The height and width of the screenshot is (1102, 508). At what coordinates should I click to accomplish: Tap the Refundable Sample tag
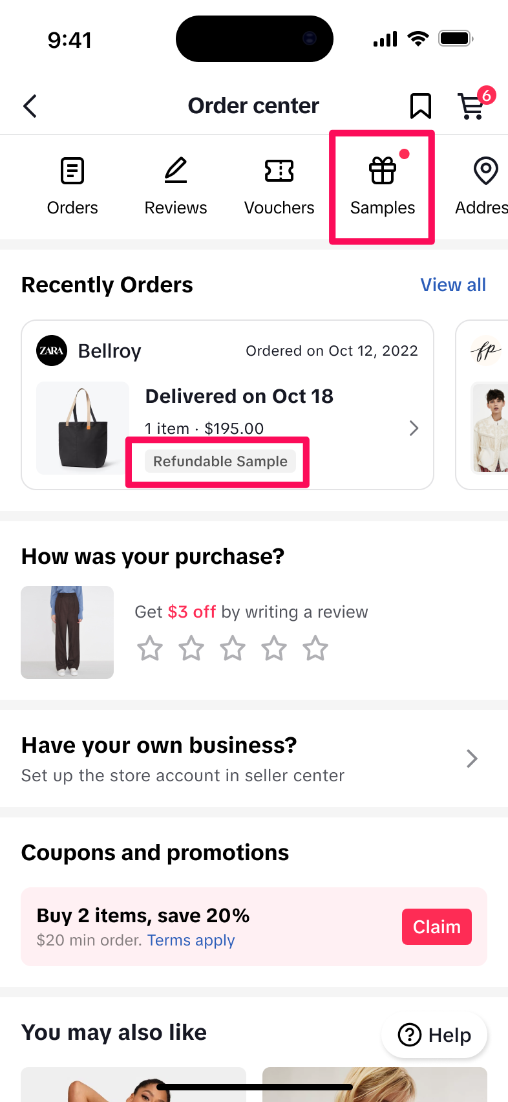click(x=220, y=461)
